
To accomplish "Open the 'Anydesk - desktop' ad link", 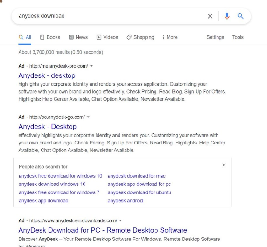I will click(x=47, y=75).
